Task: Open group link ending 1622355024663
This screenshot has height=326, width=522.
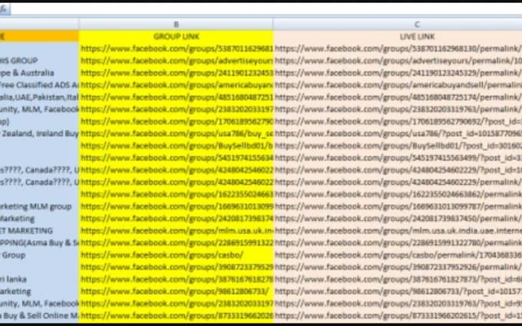Action: (176, 194)
